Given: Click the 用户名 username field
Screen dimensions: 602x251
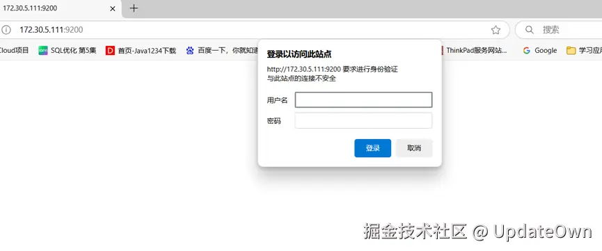Looking at the screenshot, I should pyautogui.click(x=363, y=100).
